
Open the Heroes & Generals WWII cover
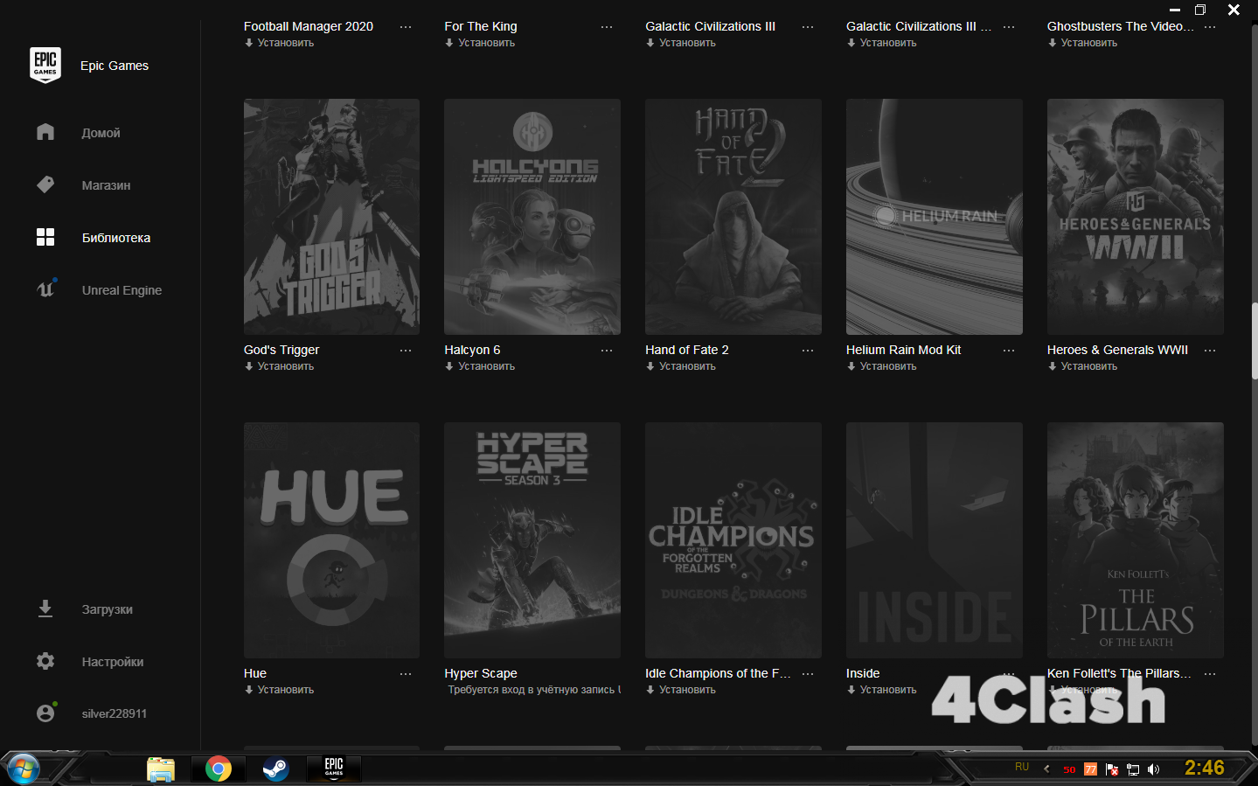click(x=1136, y=217)
